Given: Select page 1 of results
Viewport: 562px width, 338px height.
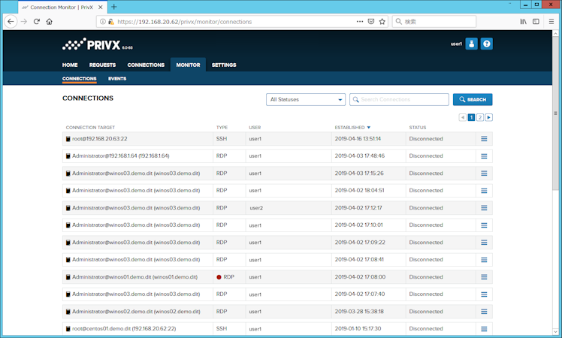Looking at the screenshot, I should (x=471, y=118).
